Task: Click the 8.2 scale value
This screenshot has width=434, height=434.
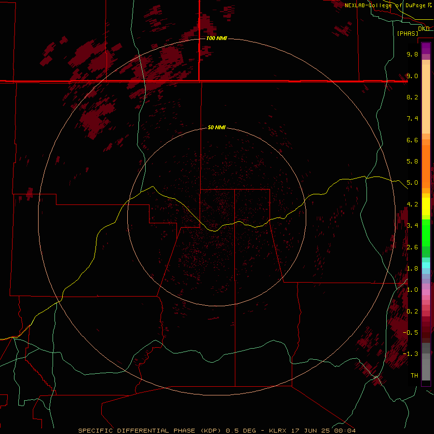Action: [412, 97]
